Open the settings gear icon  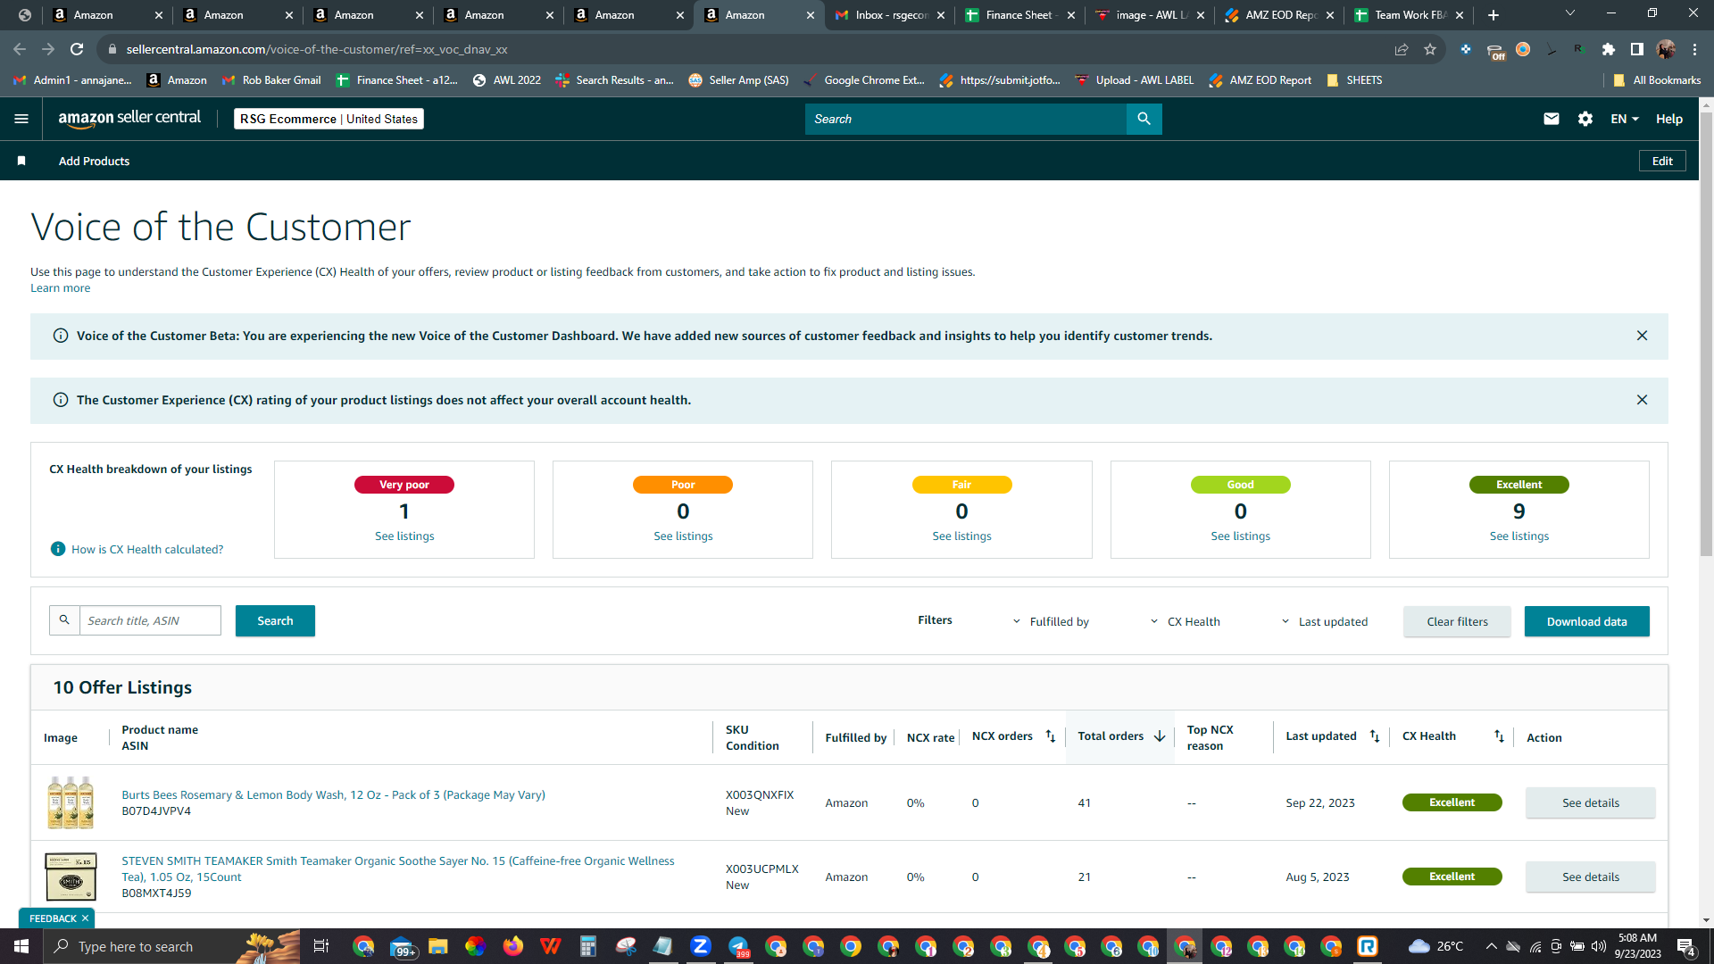(x=1585, y=119)
